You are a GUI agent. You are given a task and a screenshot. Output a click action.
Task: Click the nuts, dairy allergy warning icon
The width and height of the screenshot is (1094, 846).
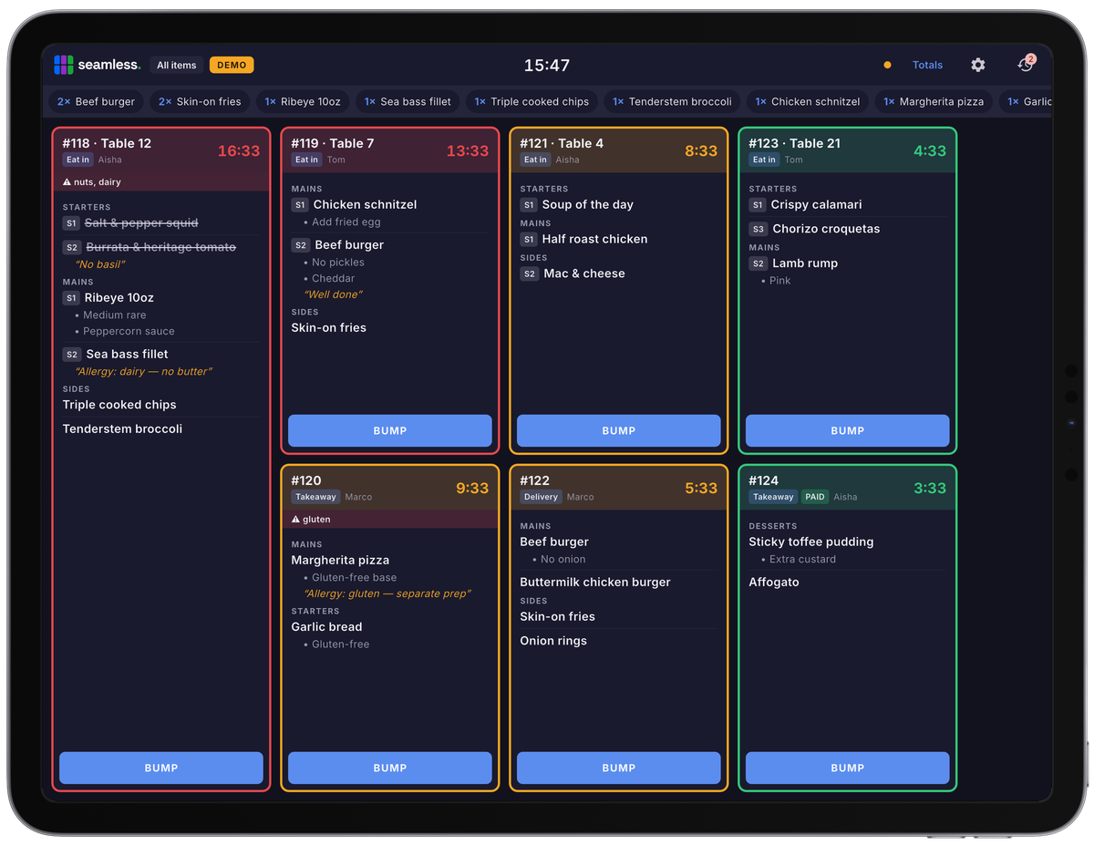coord(67,182)
